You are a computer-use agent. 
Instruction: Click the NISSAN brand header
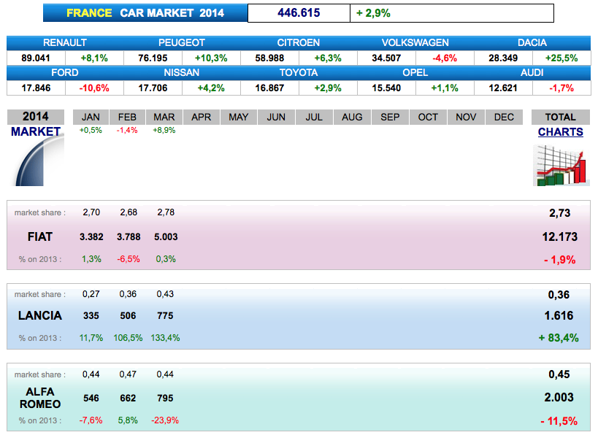[182, 72]
